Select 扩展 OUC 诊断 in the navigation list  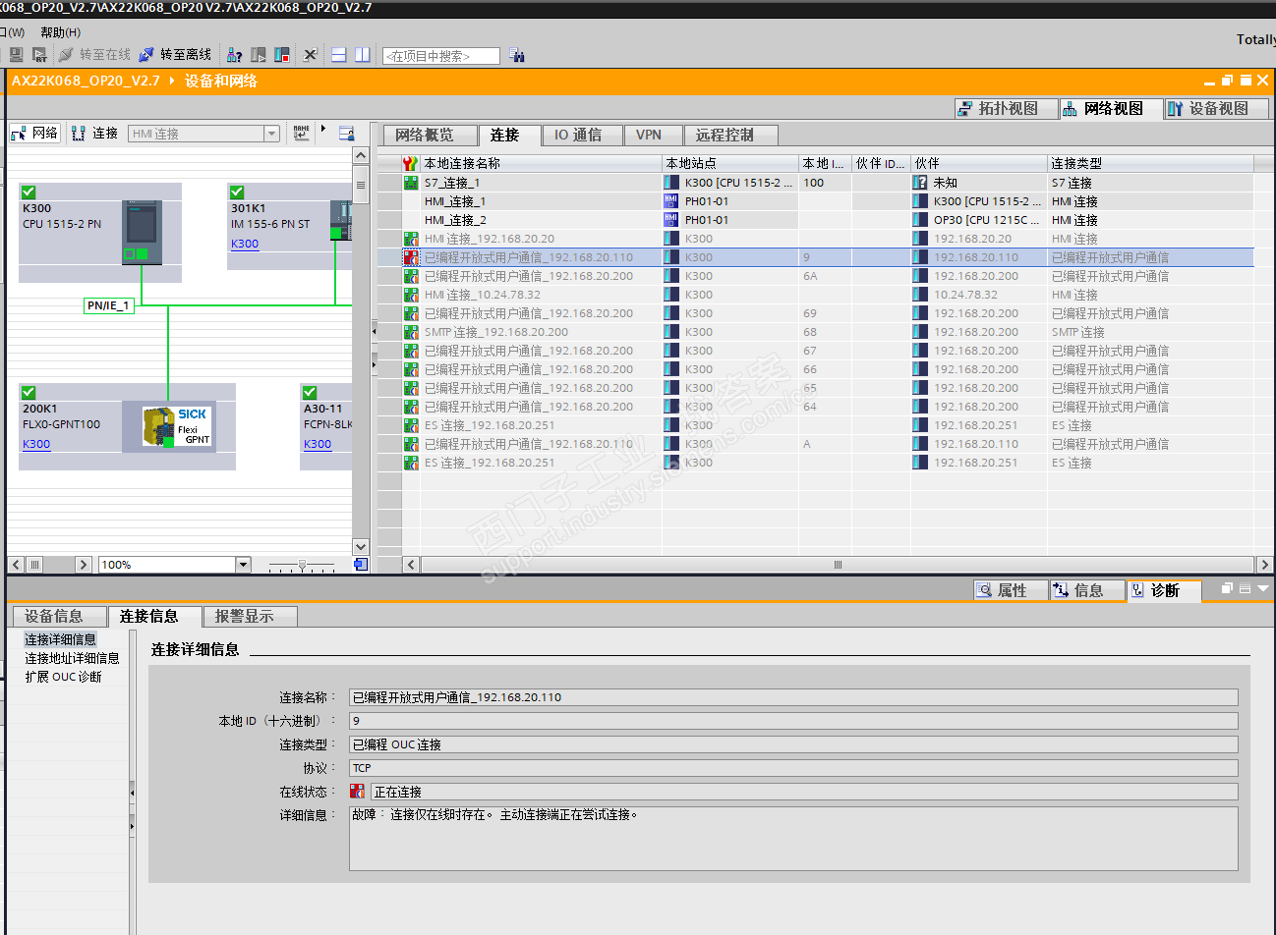click(63, 677)
